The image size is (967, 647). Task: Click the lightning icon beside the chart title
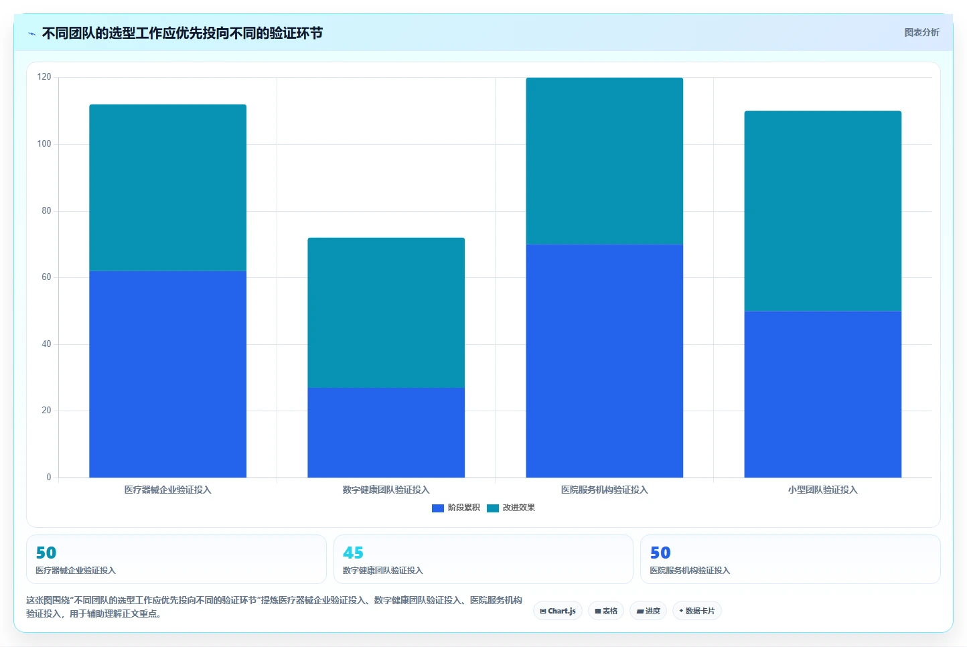(31, 33)
